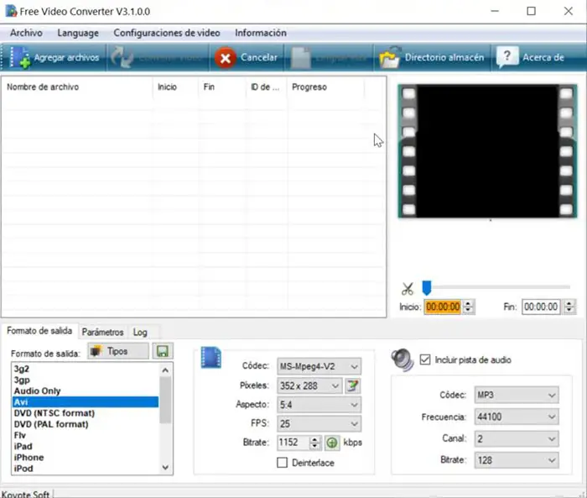This screenshot has width=587, height=498.
Task: Click the blue trim slider handle
Action: click(x=426, y=288)
